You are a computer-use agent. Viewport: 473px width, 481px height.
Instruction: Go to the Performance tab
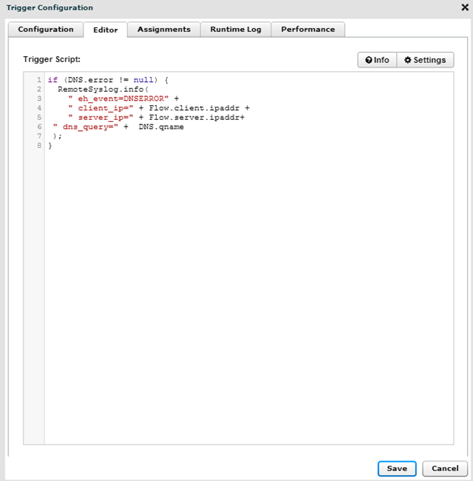click(308, 30)
